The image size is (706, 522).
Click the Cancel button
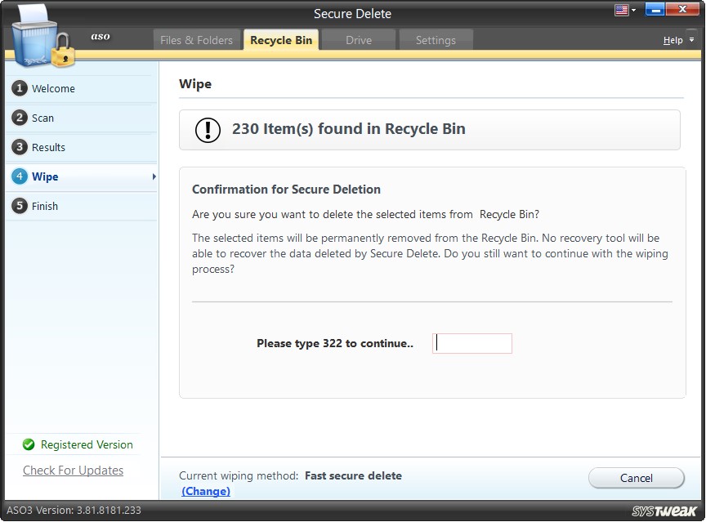[636, 478]
